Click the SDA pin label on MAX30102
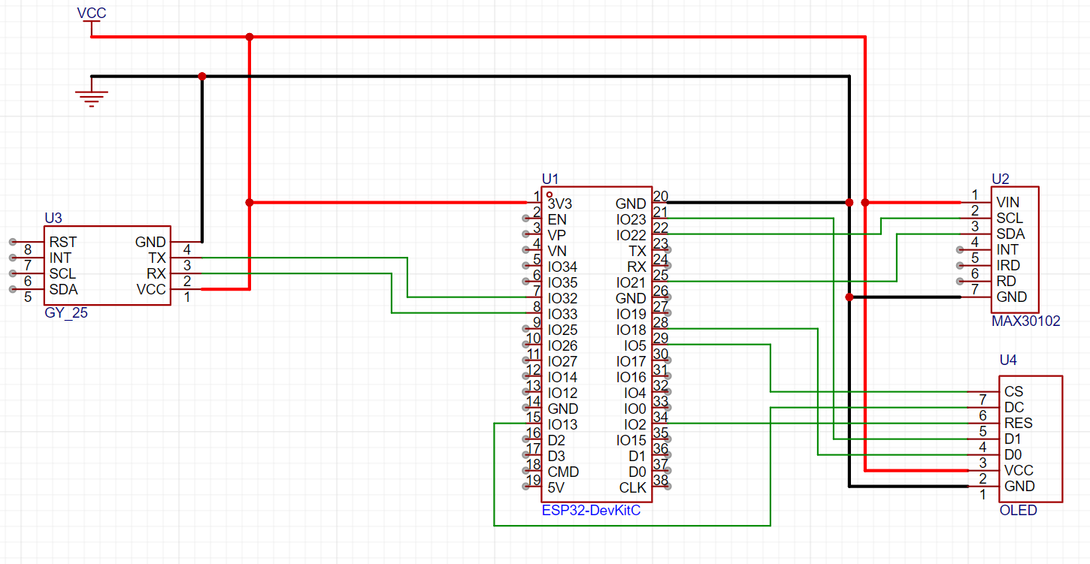1090x564 pixels. pyautogui.click(x=1011, y=234)
